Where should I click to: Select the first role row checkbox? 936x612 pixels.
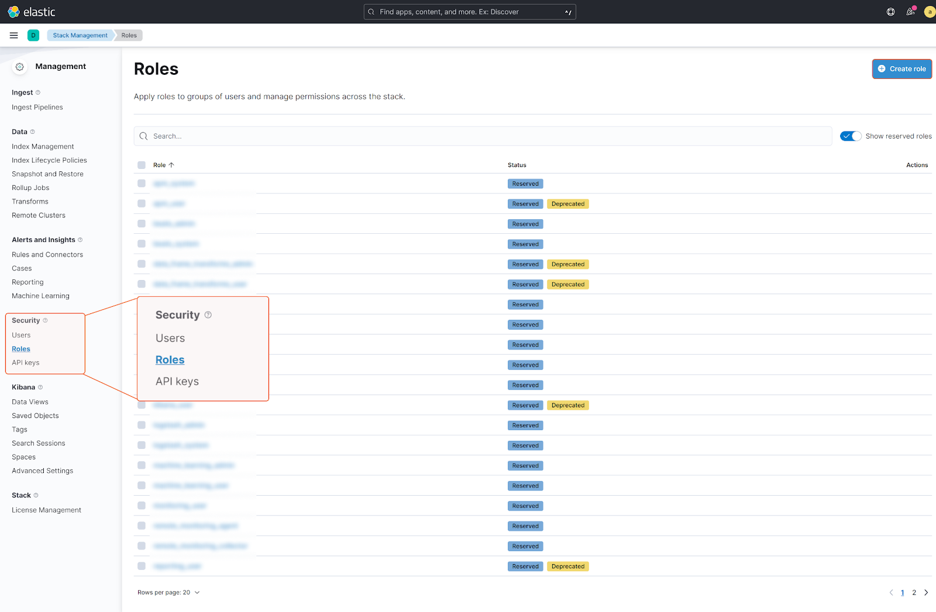(142, 184)
